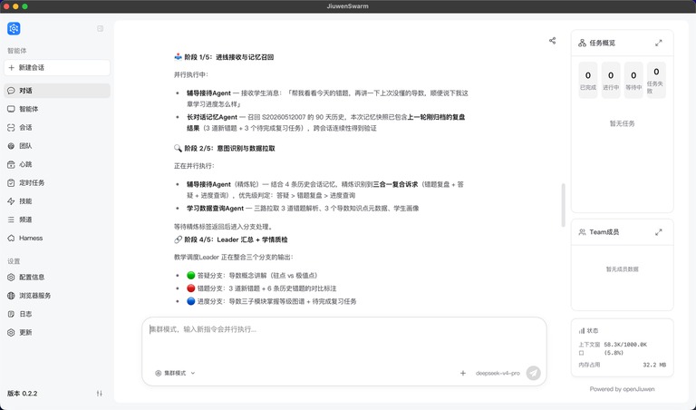Open 心跳 section

pyautogui.click(x=57, y=164)
